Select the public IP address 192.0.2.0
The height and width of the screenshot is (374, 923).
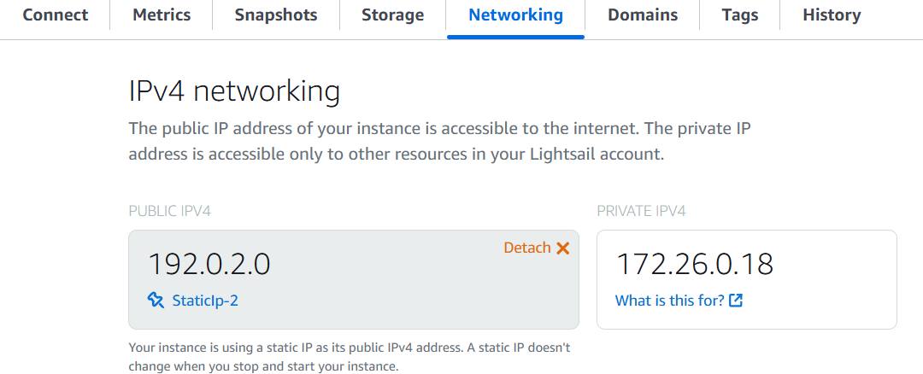209,264
